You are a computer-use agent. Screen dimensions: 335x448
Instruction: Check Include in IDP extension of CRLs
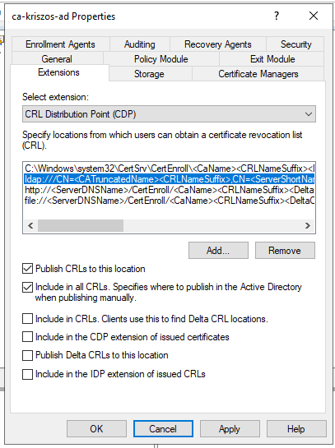point(27,374)
